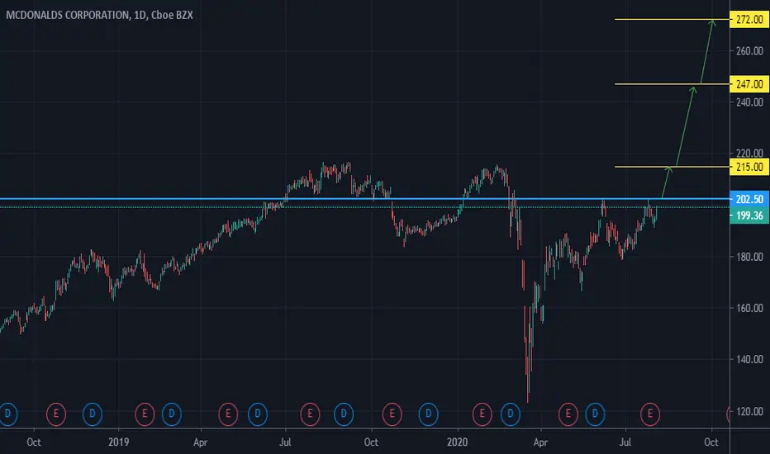Click the 180.00 value on price axis
770x454 pixels.
(749, 257)
